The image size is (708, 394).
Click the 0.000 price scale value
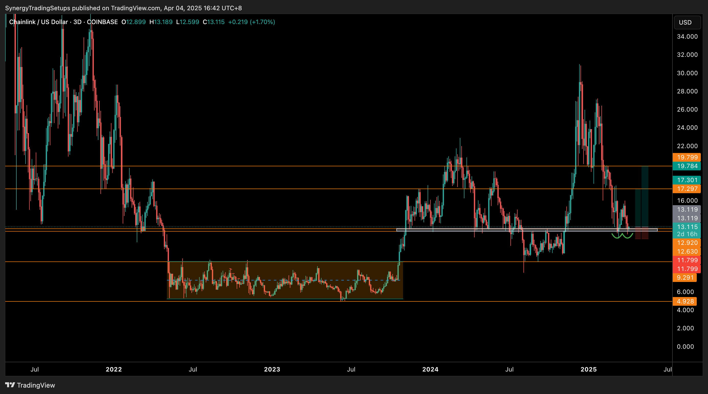tap(685, 347)
